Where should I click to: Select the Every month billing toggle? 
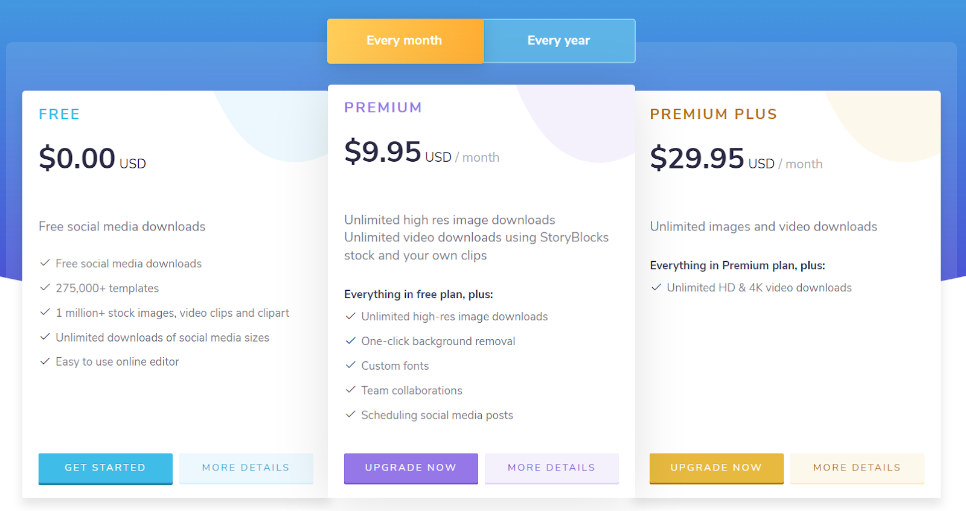pos(405,41)
